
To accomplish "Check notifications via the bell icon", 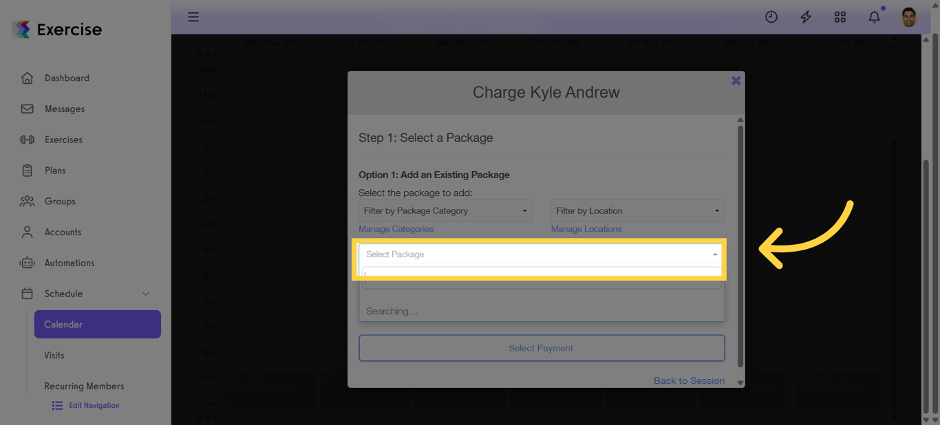I will pyautogui.click(x=874, y=17).
